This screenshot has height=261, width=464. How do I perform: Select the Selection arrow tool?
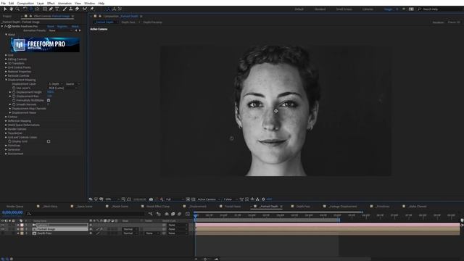point(5,9)
